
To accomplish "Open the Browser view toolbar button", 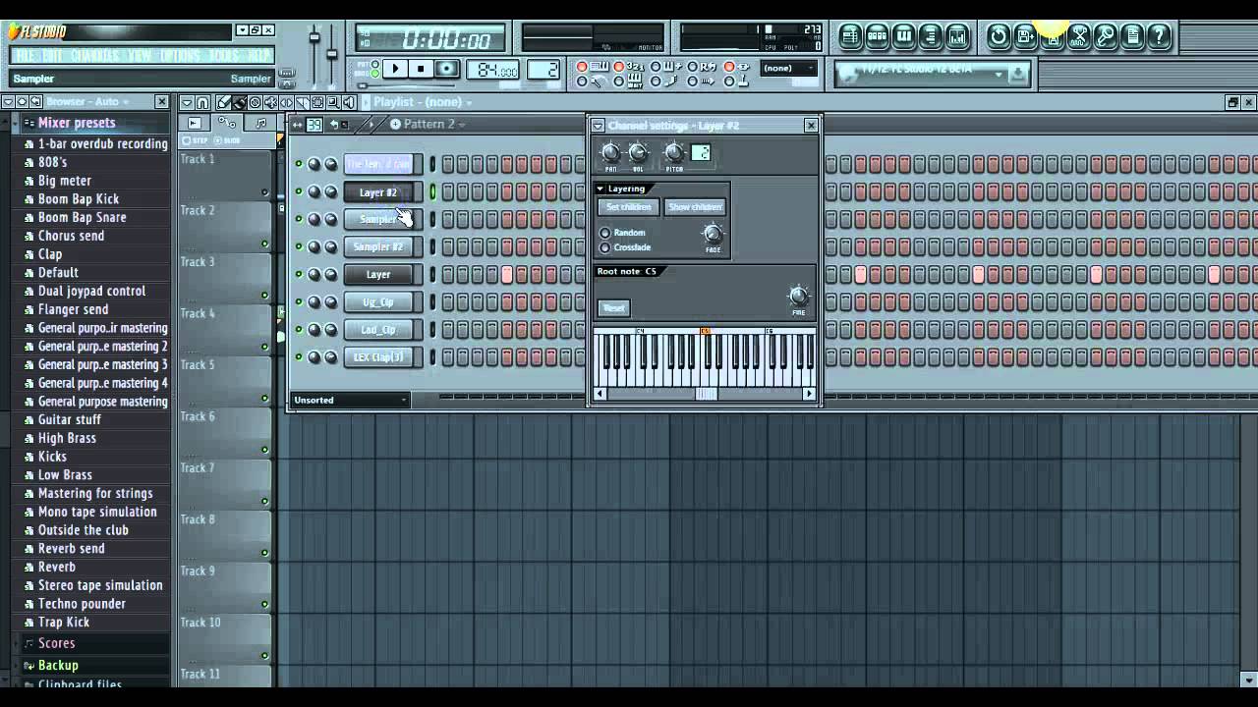I will tap(931, 37).
